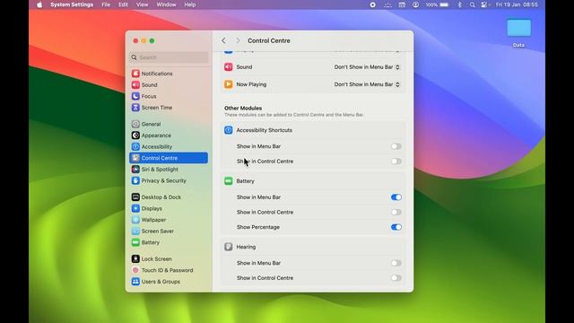Viewport: 574px width, 323px height.
Task: Click the Hearing module icon
Action: click(x=229, y=247)
